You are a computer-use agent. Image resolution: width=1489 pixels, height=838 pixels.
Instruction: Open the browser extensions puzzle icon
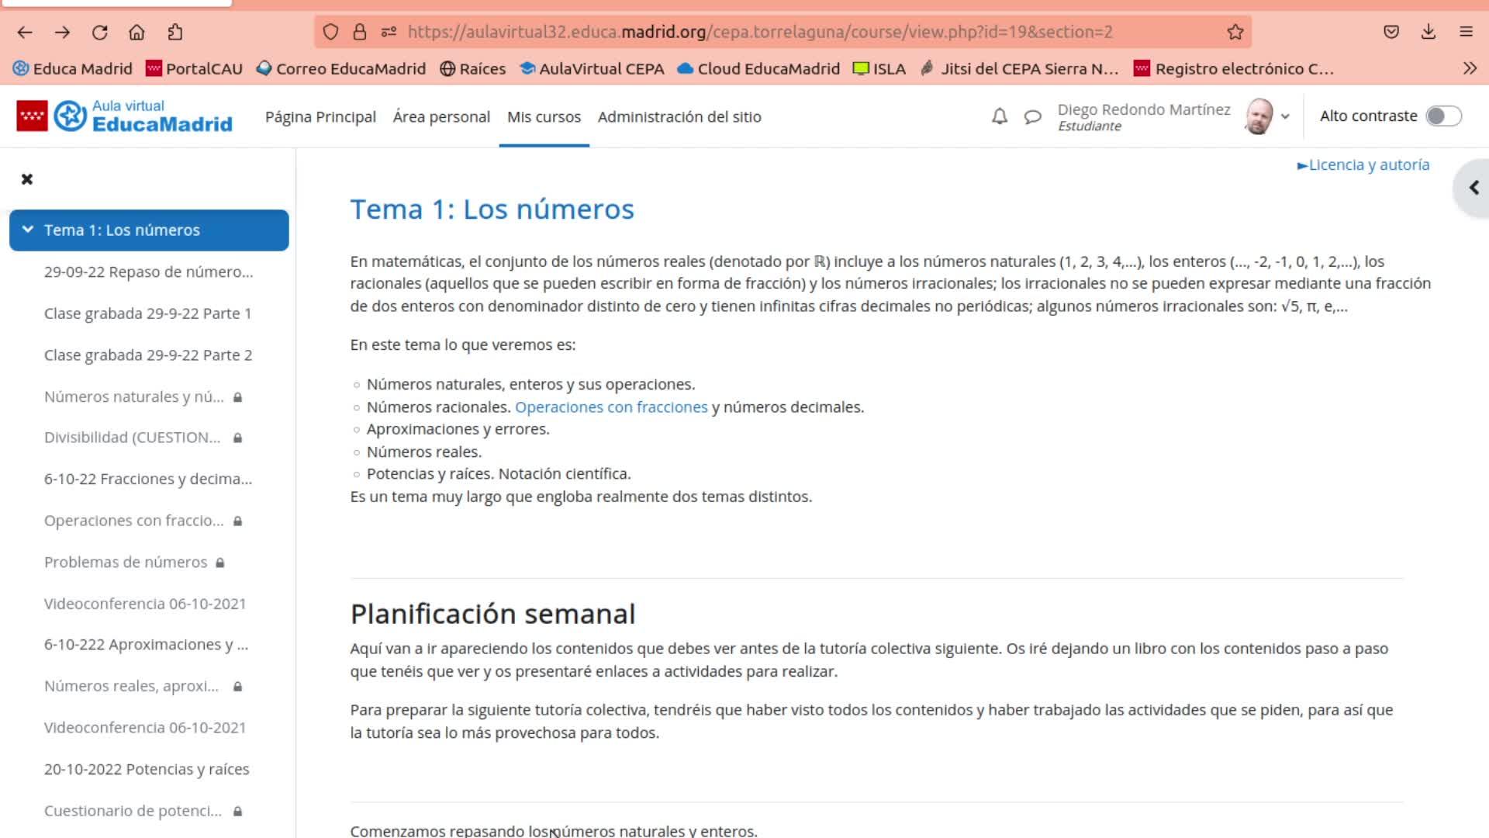pos(174,32)
